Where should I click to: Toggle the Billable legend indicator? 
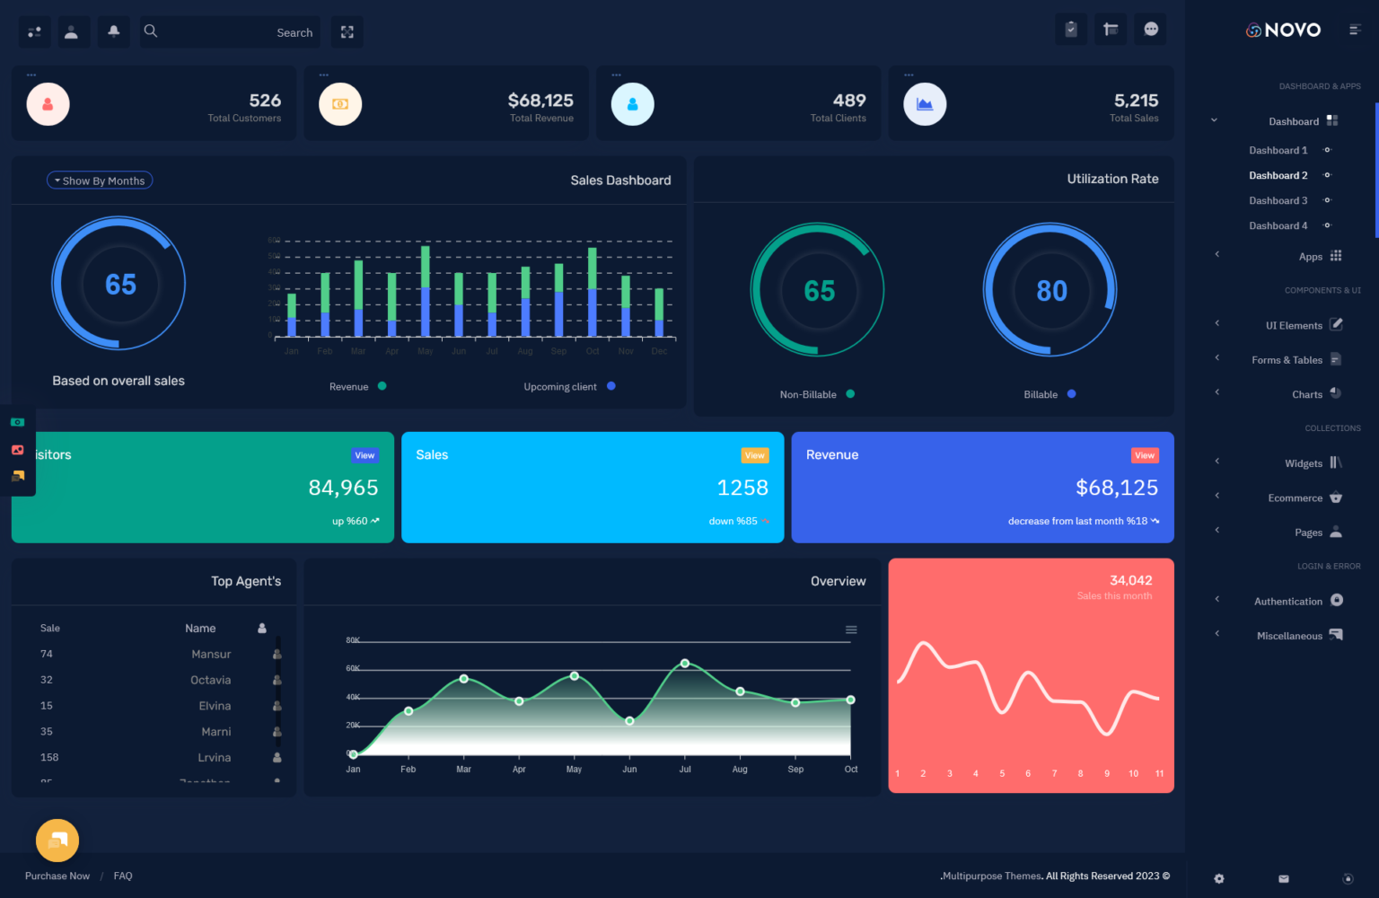pos(1071,394)
